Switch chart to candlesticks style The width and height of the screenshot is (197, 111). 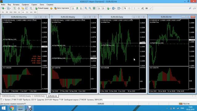click(x=77, y=8)
